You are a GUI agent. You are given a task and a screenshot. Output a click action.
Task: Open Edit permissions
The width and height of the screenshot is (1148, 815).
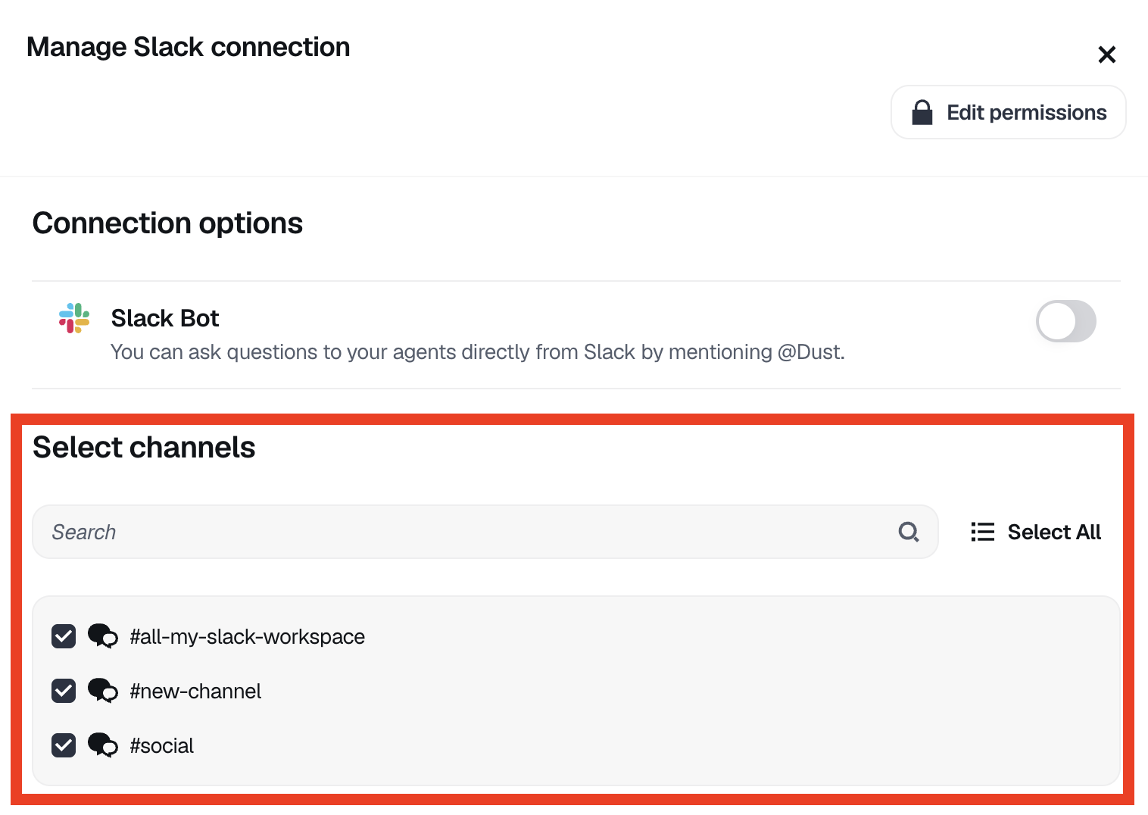(x=1008, y=113)
